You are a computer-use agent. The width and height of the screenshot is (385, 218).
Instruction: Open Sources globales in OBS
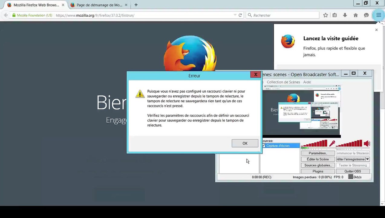pos(318,165)
